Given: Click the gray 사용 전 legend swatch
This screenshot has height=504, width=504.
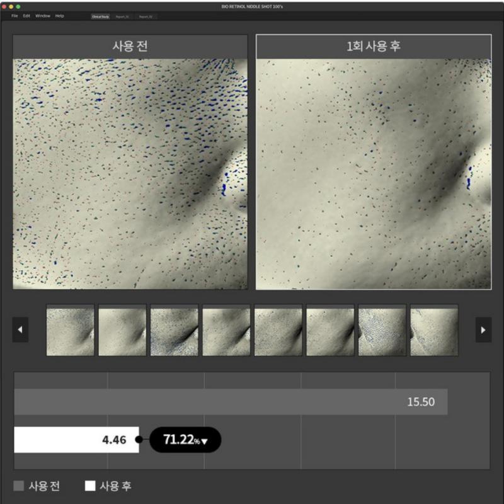Looking at the screenshot, I should click(x=18, y=486).
